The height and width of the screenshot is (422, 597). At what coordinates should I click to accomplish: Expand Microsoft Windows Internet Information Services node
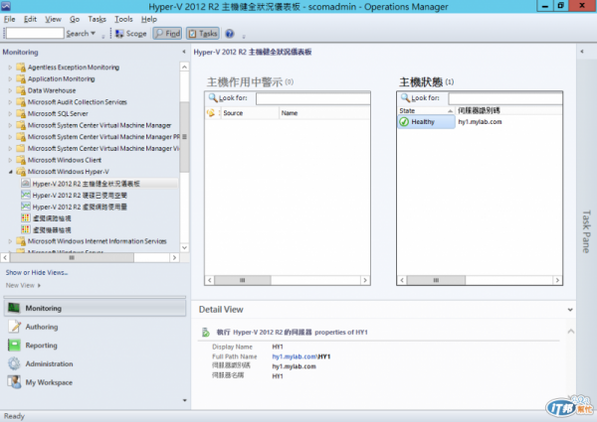(x=10, y=241)
